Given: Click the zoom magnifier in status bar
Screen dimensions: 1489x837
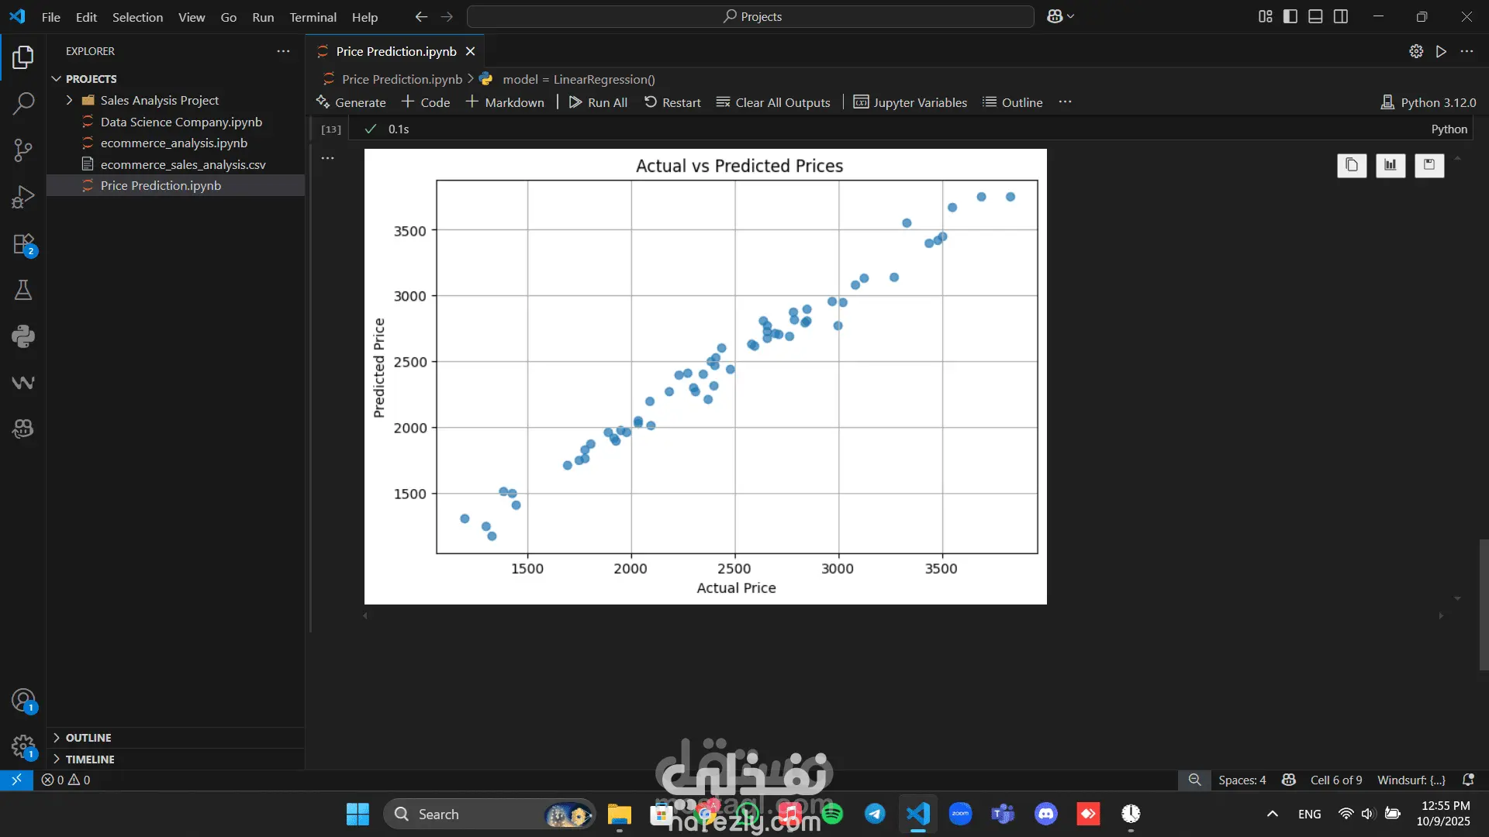Looking at the screenshot, I should click(1195, 780).
